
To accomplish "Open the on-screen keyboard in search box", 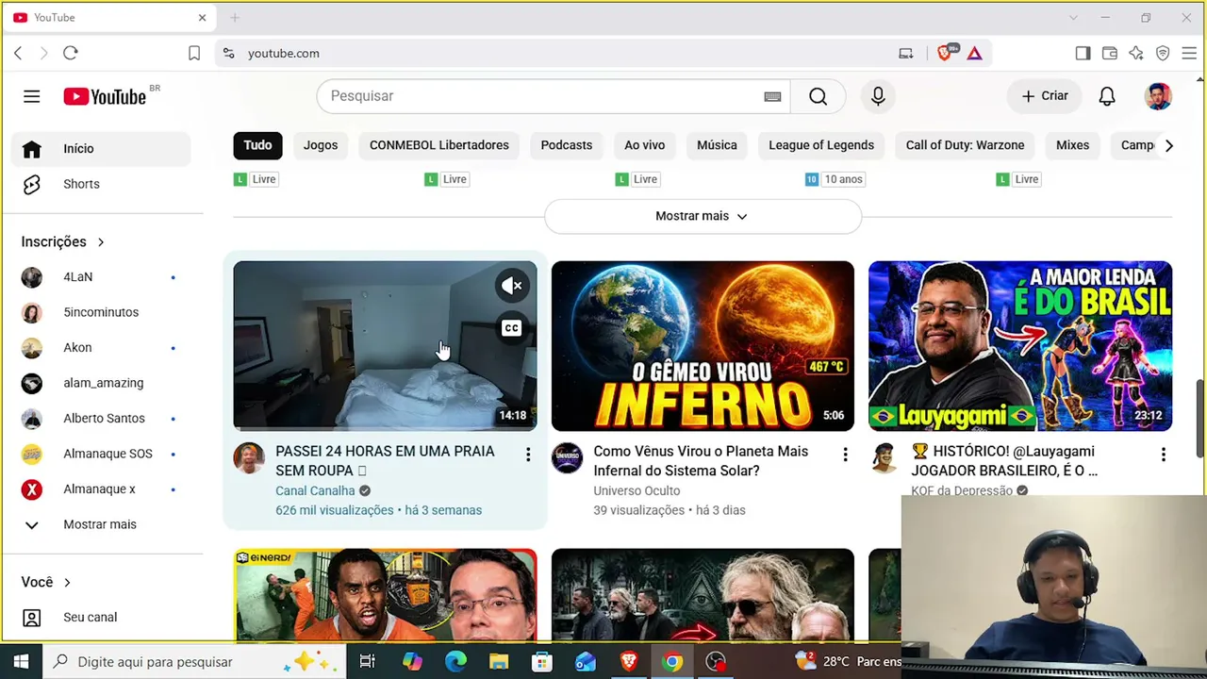I will tap(772, 96).
